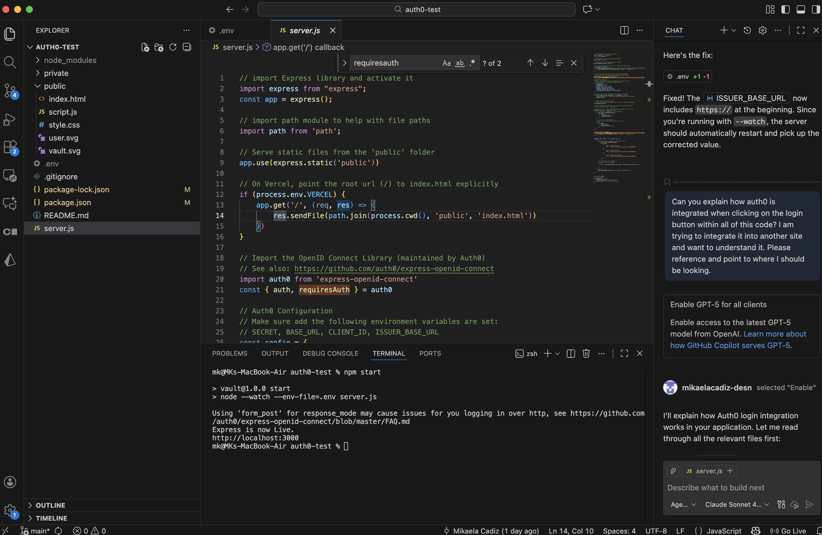Open the Claude Sonnet model dropdown
822x535 pixels.
click(737, 505)
